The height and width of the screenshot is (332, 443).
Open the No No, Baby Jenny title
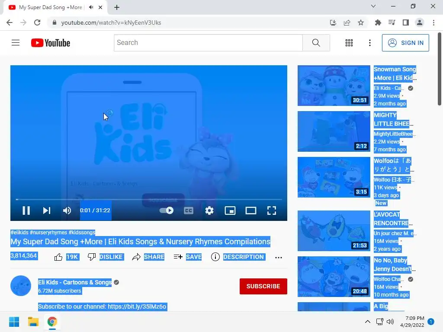(395, 265)
